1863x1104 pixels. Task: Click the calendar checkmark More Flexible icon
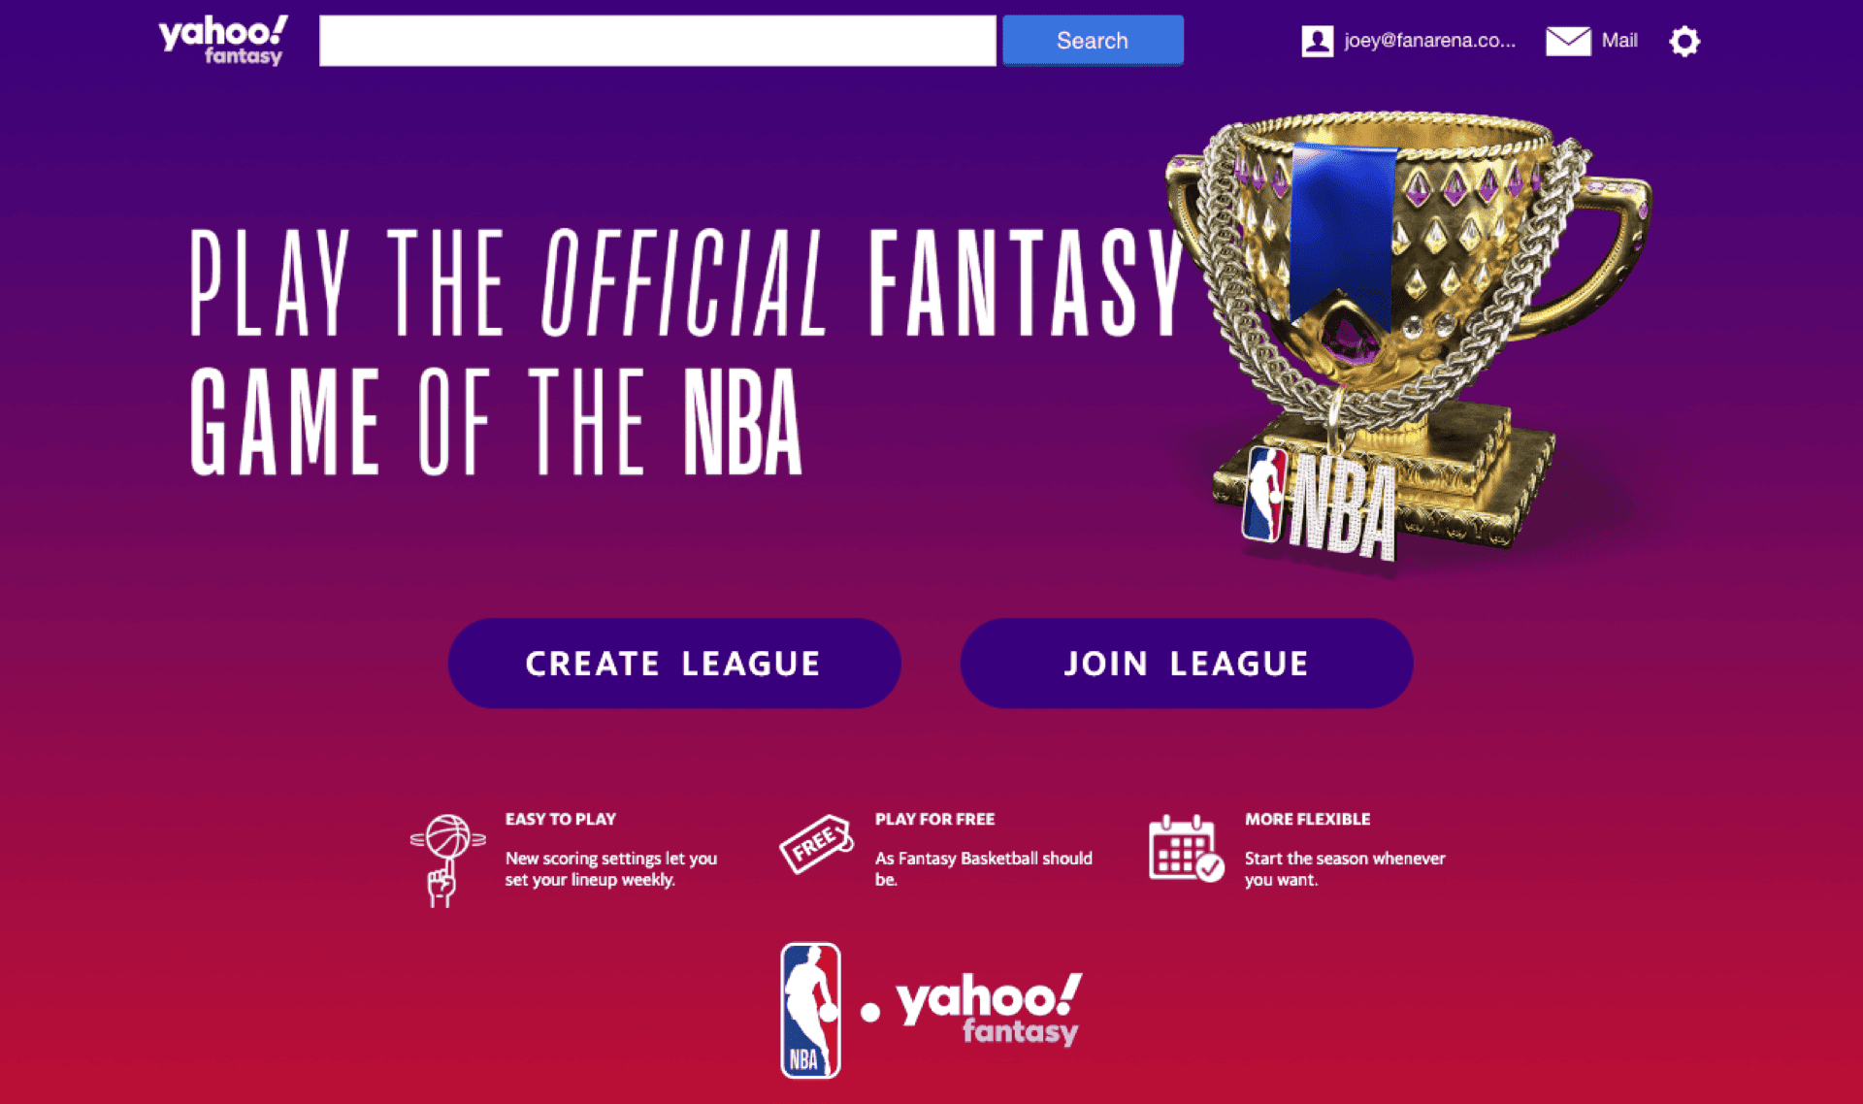pyautogui.click(x=1186, y=848)
